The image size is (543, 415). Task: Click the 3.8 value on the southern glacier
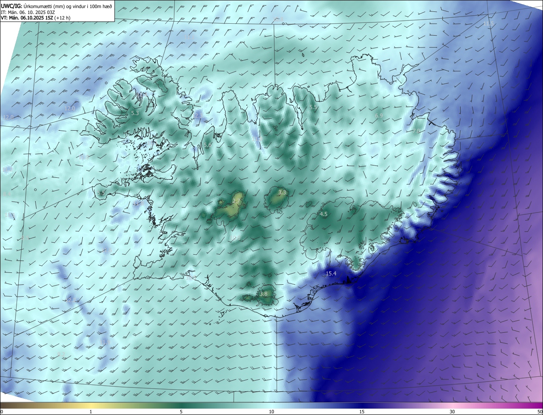click(263, 294)
